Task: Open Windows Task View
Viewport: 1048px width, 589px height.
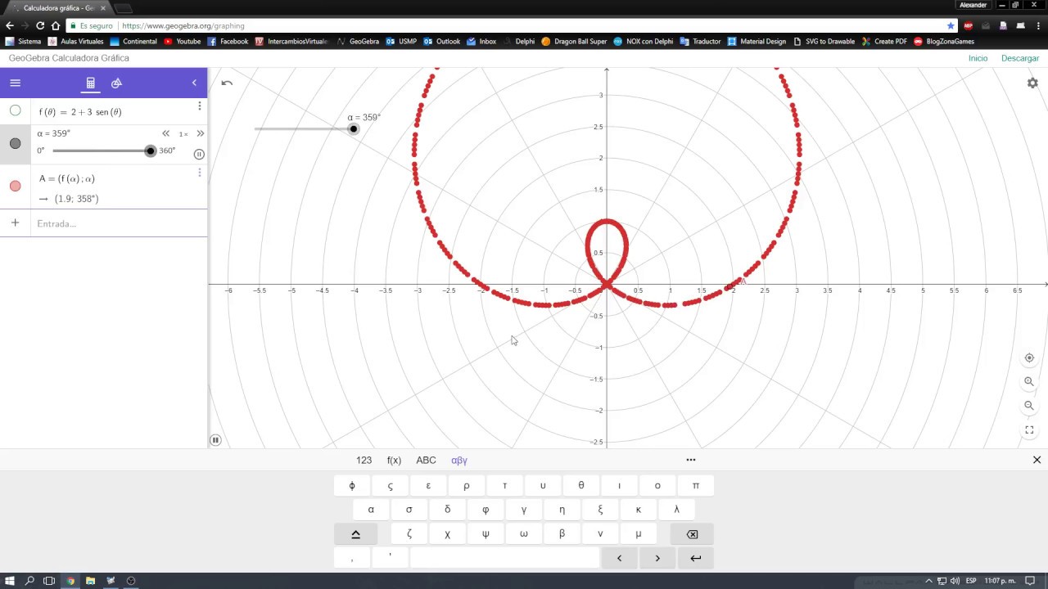Action: pyautogui.click(x=49, y=581)
